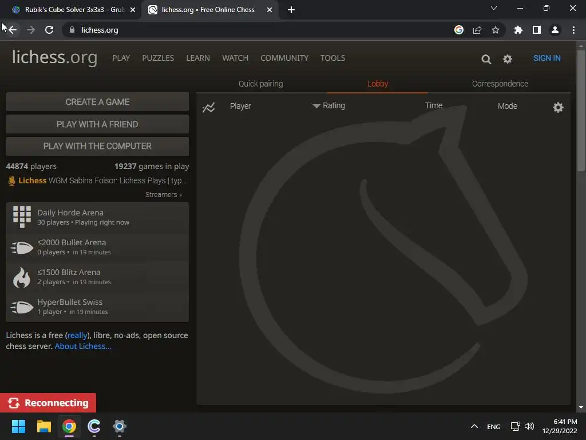Open the WATCH menu

[235, 58]
